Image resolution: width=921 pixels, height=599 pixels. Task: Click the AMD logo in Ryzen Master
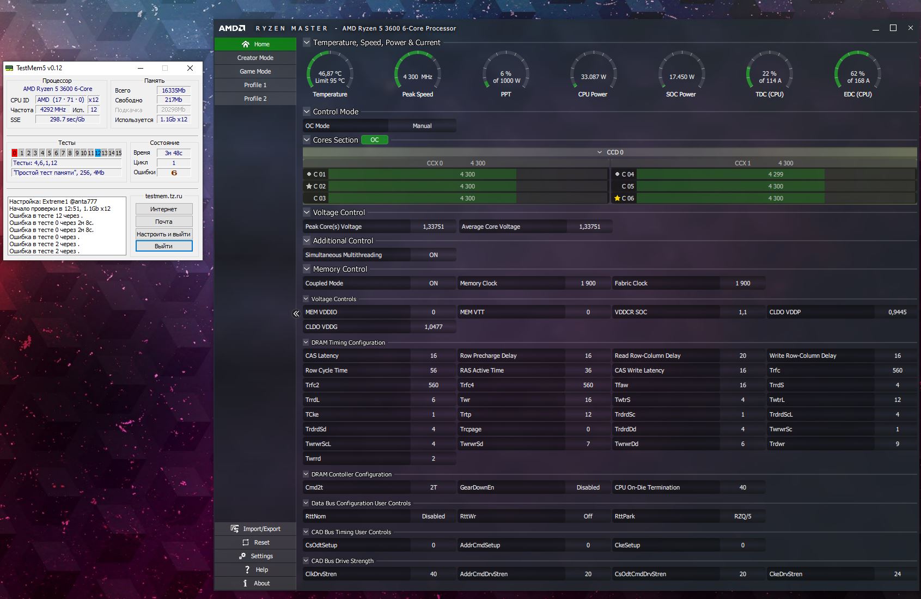coord(232,28)
